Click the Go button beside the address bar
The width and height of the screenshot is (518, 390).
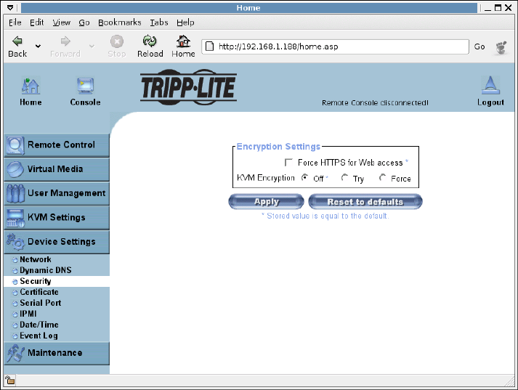(x=479, y=46)
